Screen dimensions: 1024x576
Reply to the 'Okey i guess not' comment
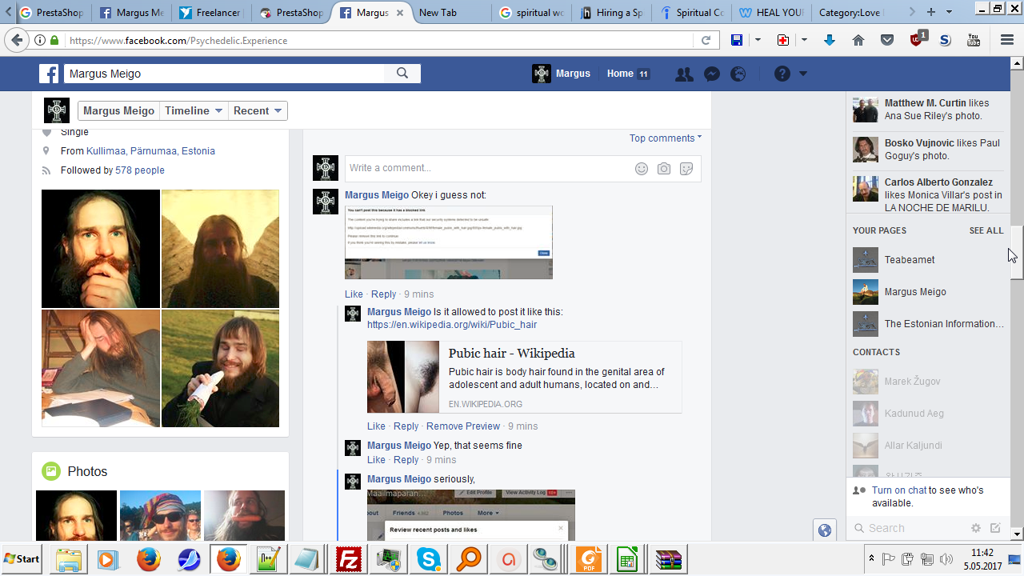383,294
